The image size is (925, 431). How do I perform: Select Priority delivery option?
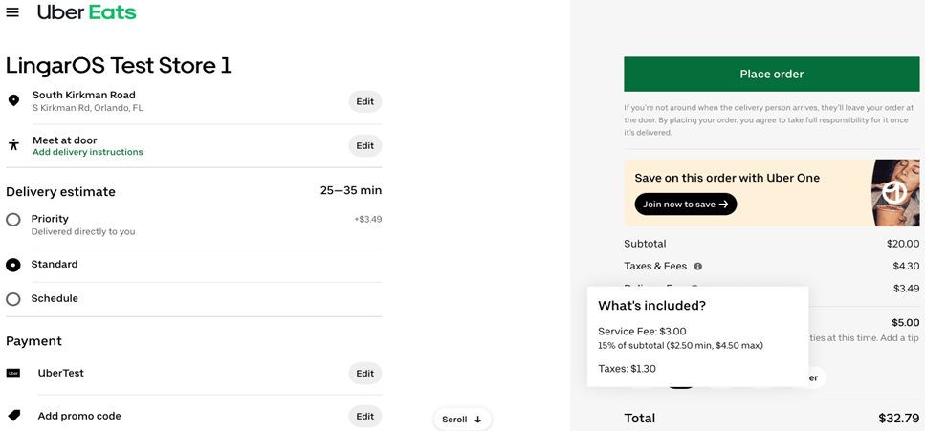(13, 220)
